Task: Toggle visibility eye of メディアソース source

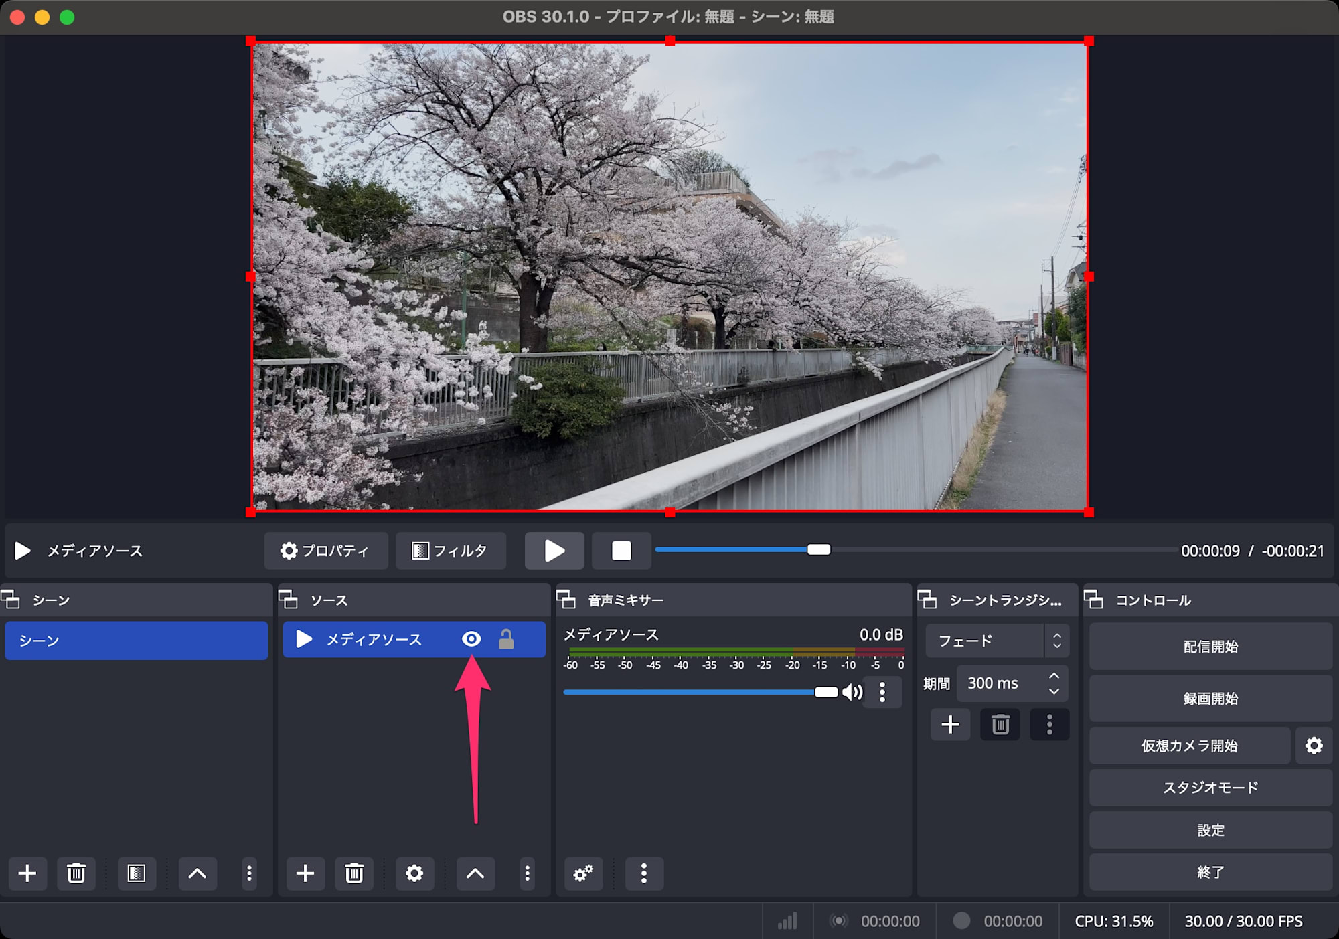Action: click(471, 639)
